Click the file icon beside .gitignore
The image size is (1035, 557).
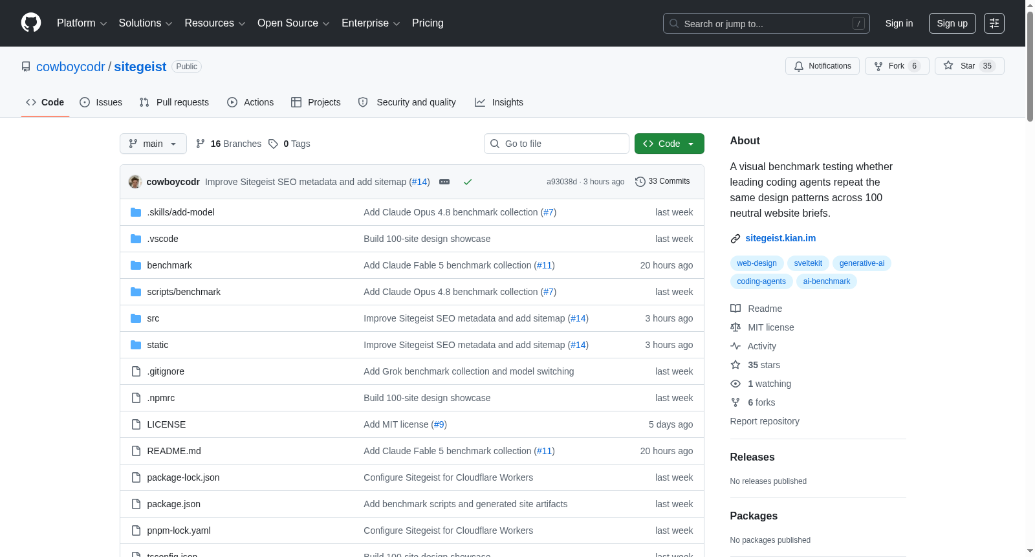click(136, 371)
